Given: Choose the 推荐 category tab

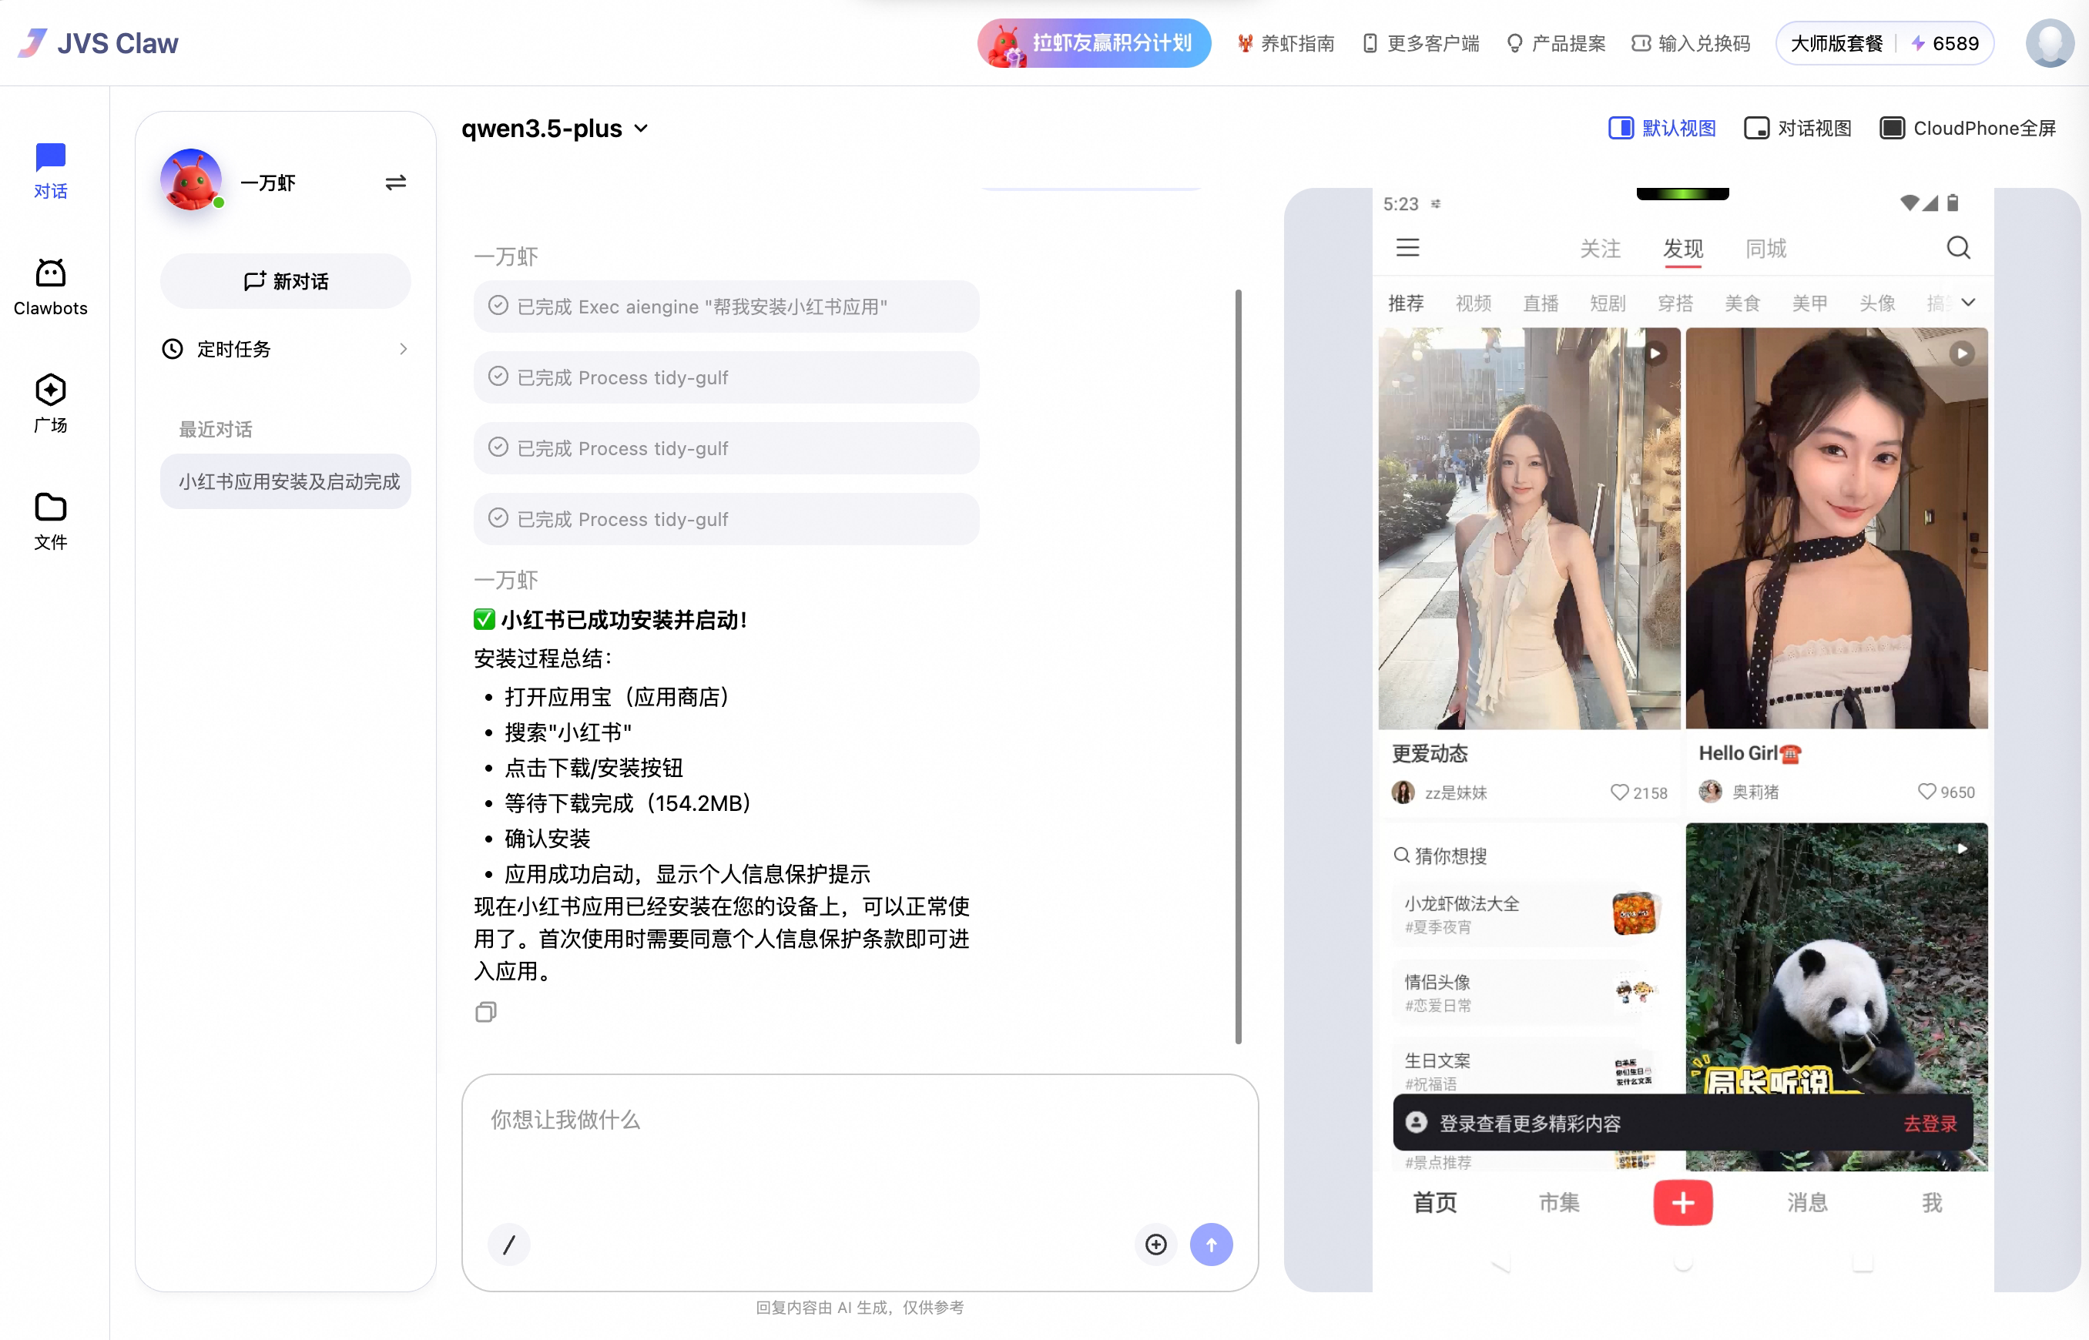Looking at the screenshot, I should (1405, 303).
